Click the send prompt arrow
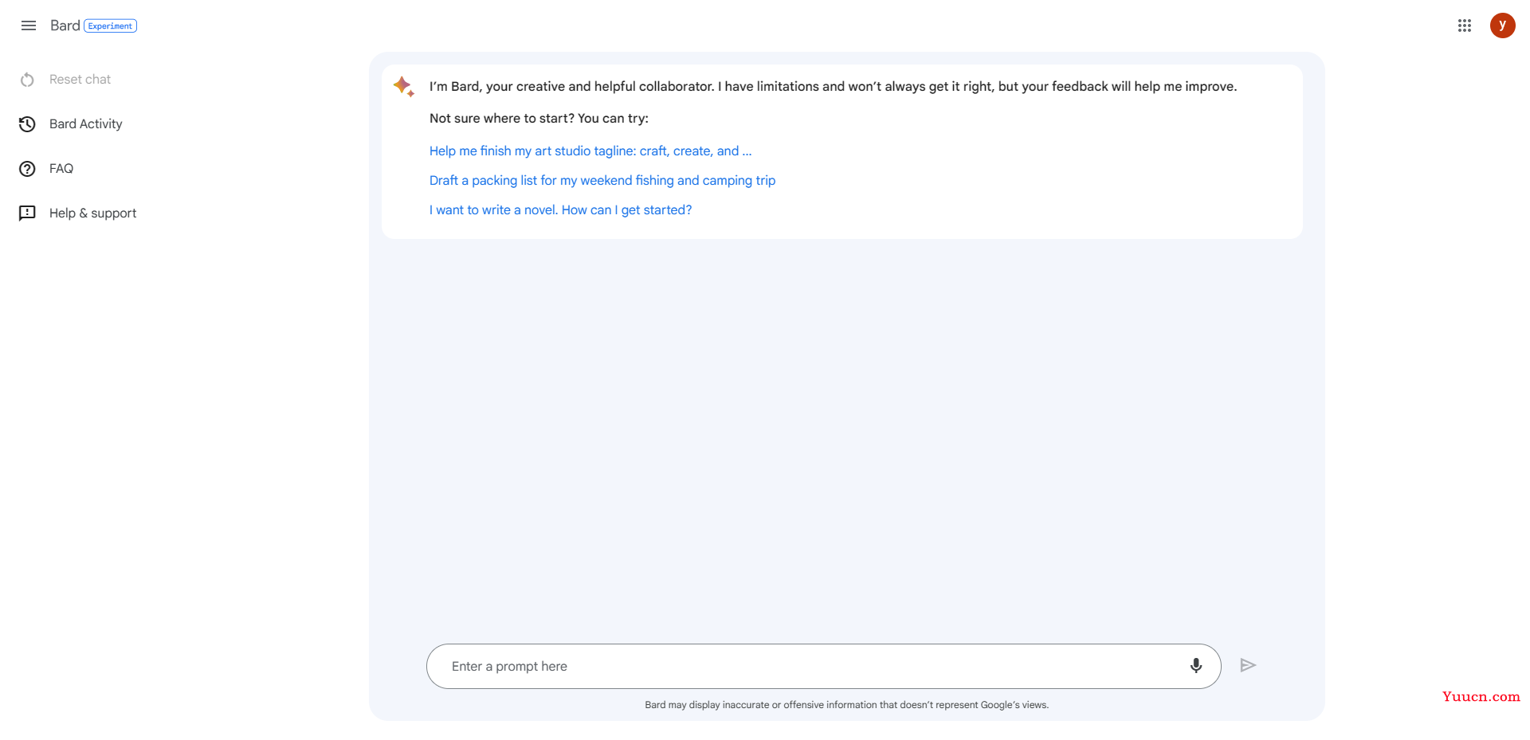 (1248, 665)
